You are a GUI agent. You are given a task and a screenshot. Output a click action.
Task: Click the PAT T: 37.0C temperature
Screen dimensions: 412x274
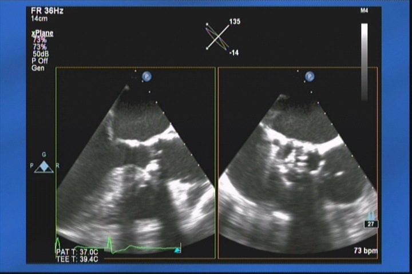[x=77, y=252]
